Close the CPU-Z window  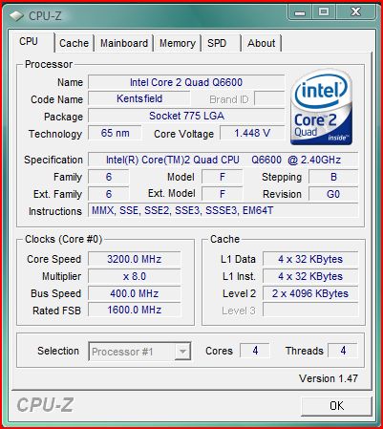click(x=355, y=12)
